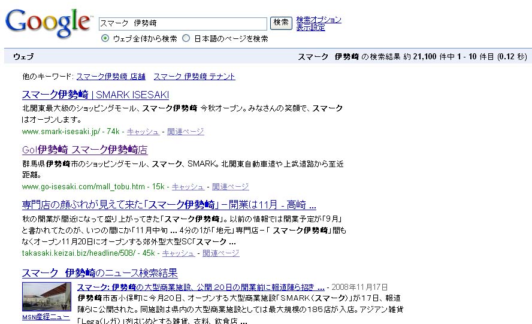Open スマーク 伊勢崎のニュース検索結果 heading

coord(99,273)
